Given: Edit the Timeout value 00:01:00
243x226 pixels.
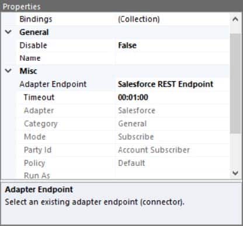Looking at the screenshot, I should tap(133, 98).
